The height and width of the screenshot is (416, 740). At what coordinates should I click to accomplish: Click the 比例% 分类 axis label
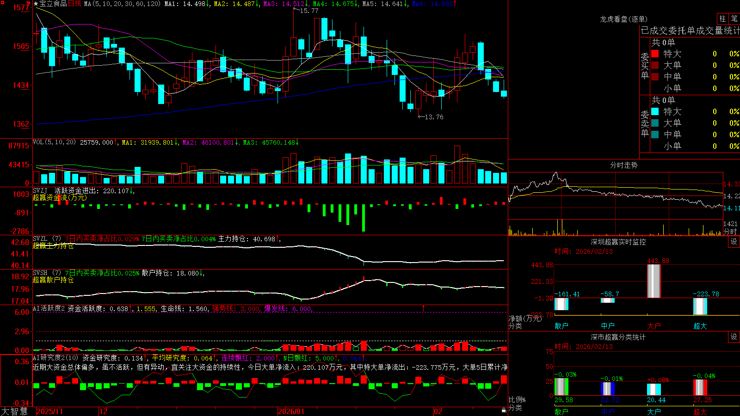click(517, 404)
